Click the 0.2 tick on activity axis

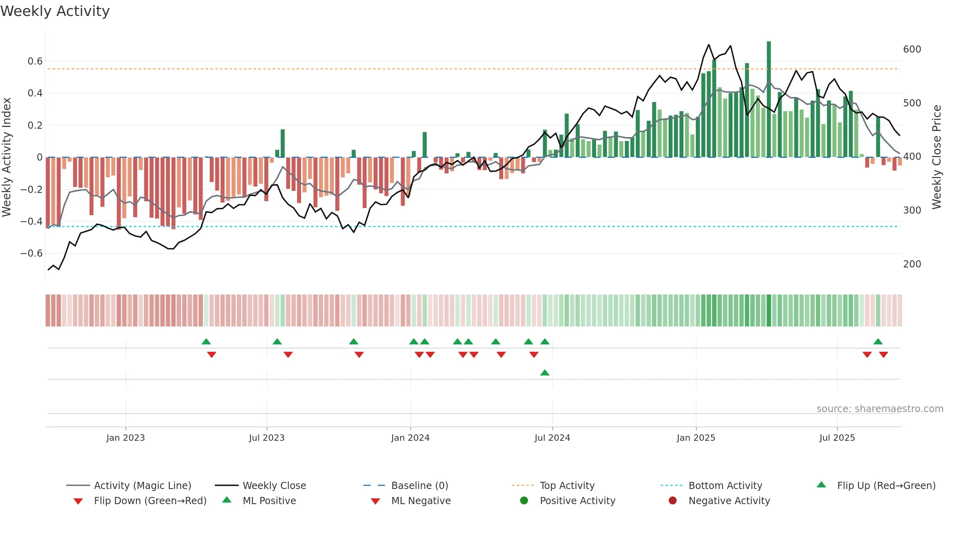[x=35, y=125]
